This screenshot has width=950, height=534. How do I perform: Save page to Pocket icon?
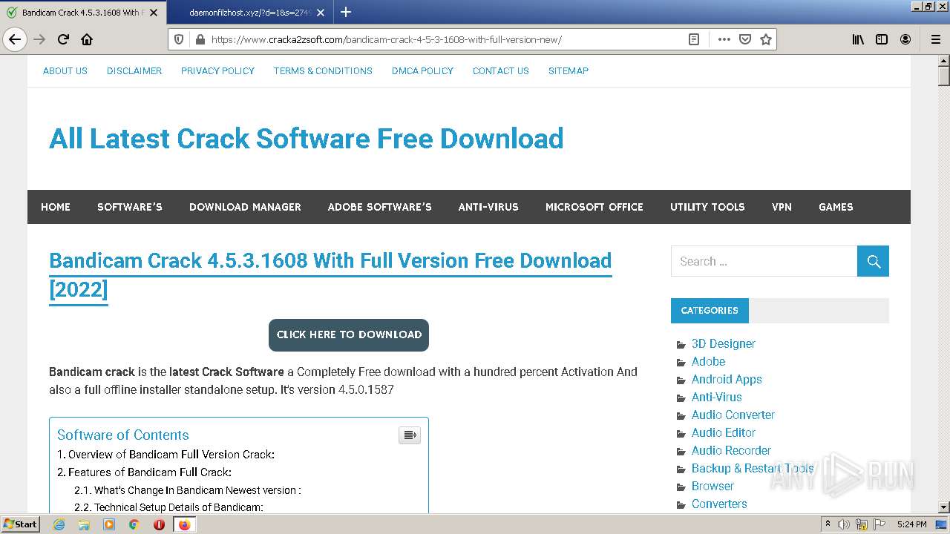(745, 39)
